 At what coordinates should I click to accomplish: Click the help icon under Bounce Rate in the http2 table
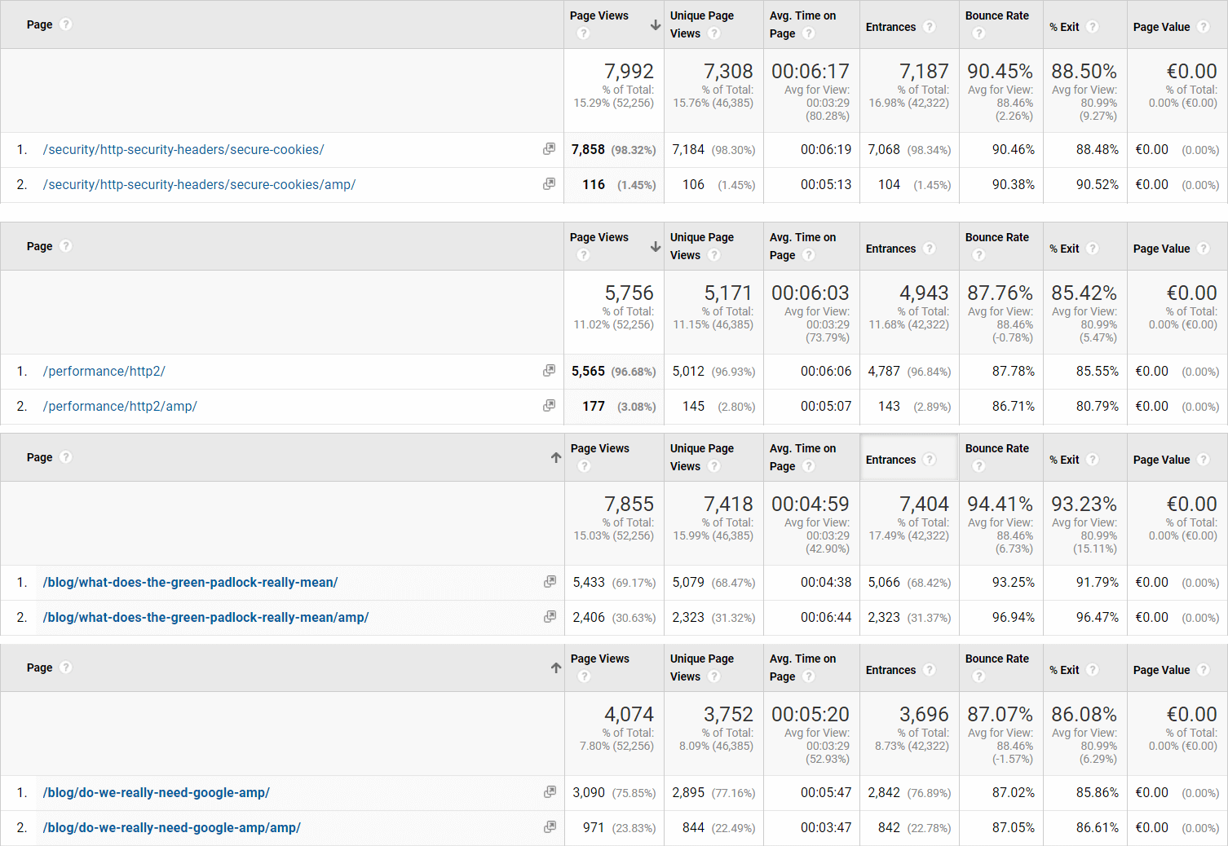pyautogui.click(x=979, y=255)
